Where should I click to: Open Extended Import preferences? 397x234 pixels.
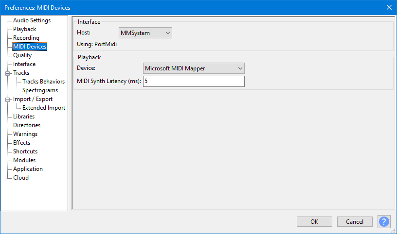pos(44,108)
